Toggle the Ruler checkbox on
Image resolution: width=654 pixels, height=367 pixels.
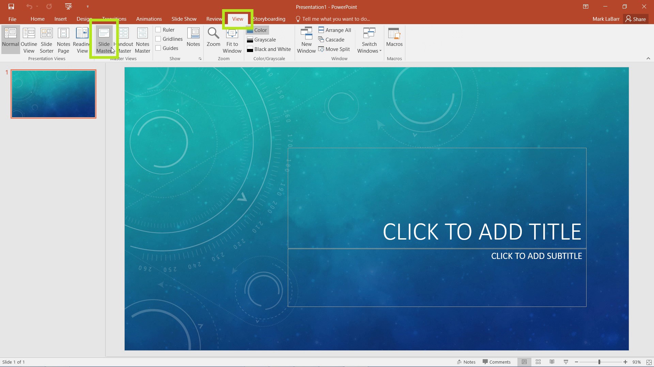click(157, 30)
